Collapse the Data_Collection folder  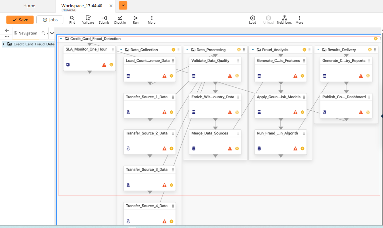pyautogui.click(x=122, y=50)
